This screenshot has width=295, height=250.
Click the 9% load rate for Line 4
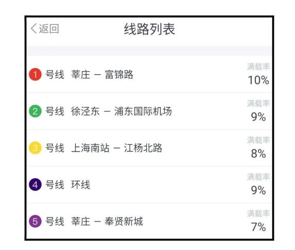(x=258, y=190)
